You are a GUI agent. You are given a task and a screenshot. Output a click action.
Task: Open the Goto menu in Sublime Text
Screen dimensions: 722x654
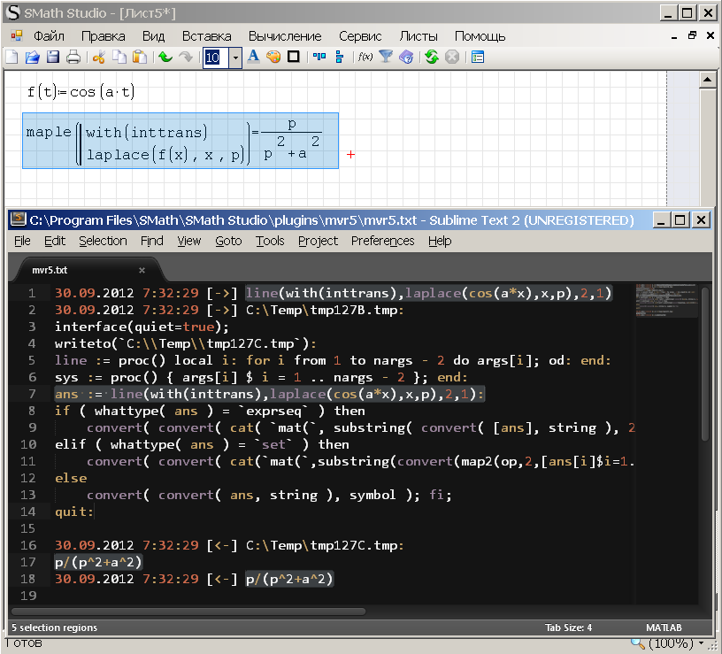click(x=228, y=241)
